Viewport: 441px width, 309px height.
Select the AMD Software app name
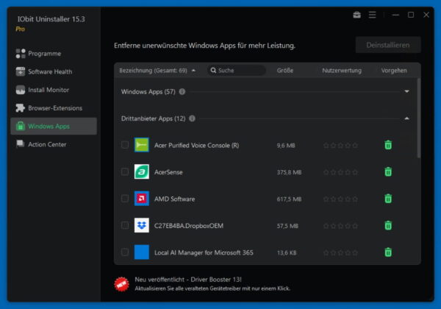(174, 199)
